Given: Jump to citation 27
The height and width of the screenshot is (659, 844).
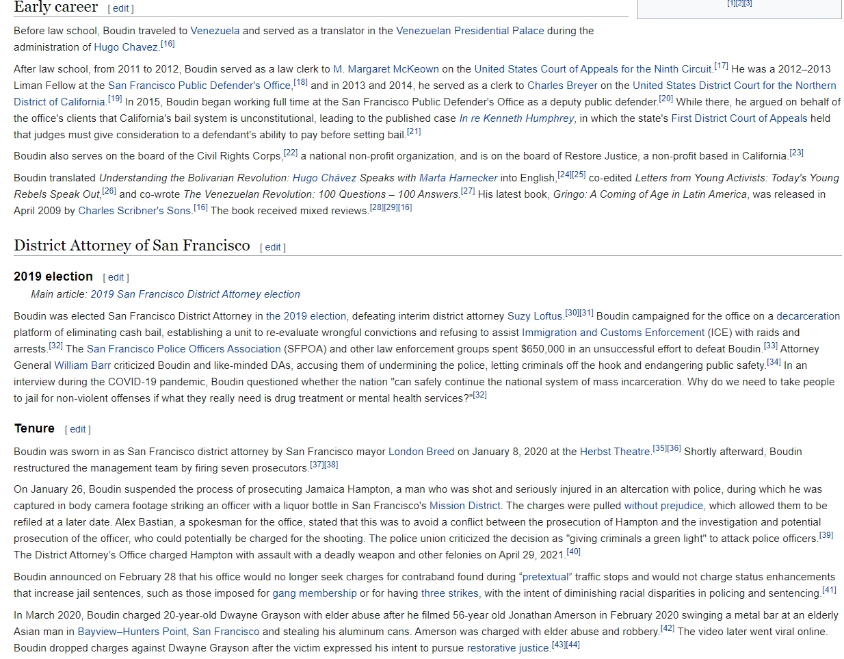Looking at the screenshot, I should coord(468,192).
